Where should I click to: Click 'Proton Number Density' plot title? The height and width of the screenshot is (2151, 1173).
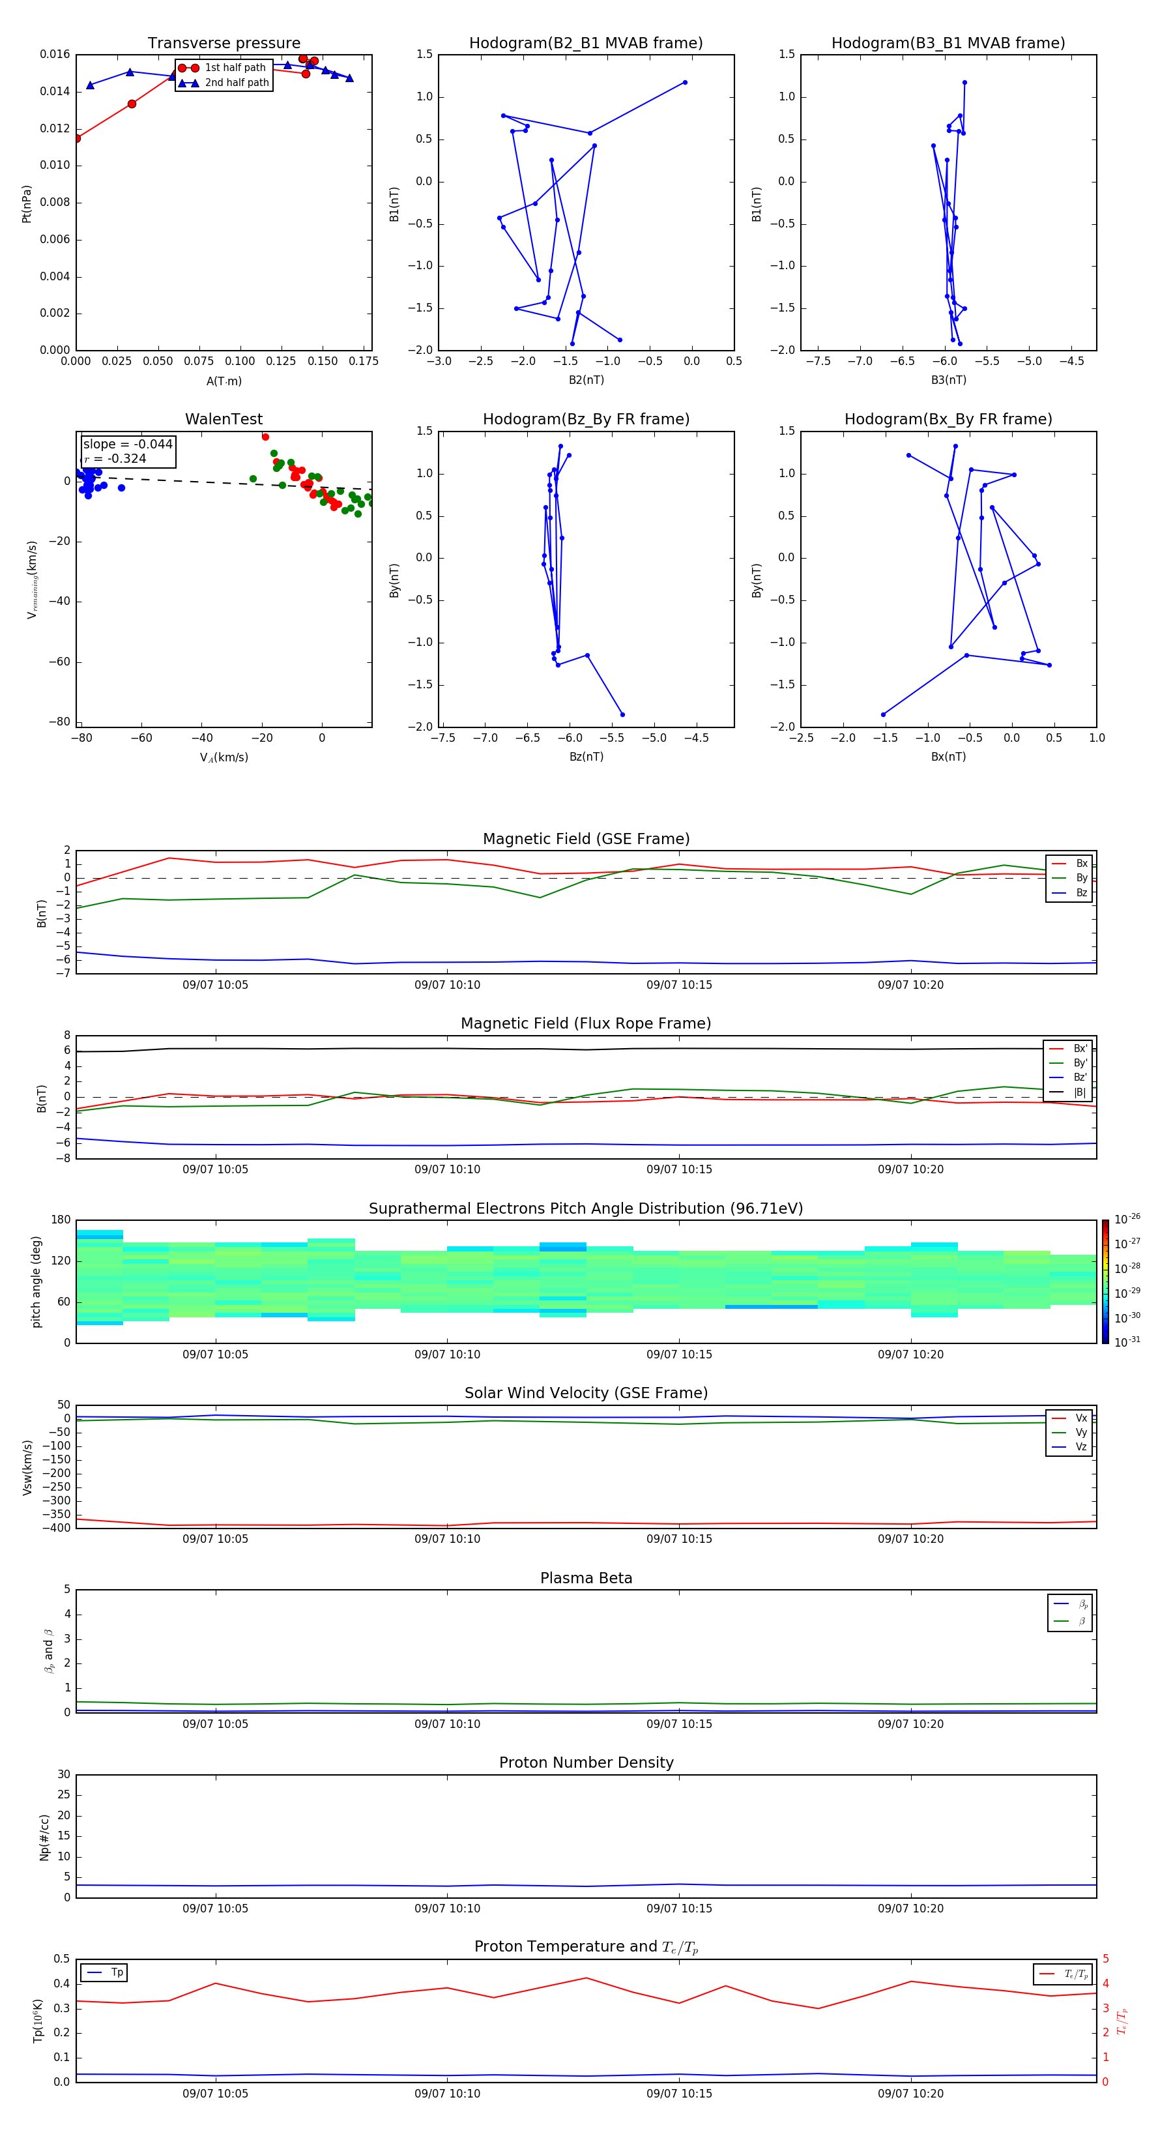586,1763
